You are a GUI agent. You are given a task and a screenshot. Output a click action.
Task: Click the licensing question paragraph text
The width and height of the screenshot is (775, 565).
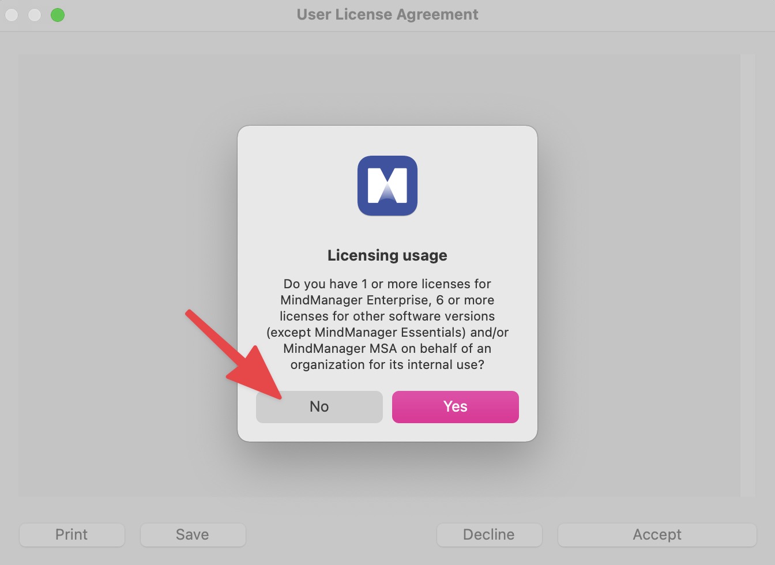[387, 324]
